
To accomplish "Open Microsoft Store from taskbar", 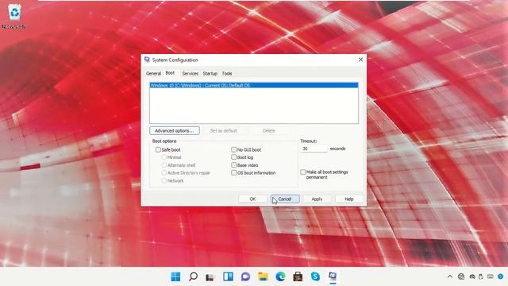I will [x=298, y=276].
